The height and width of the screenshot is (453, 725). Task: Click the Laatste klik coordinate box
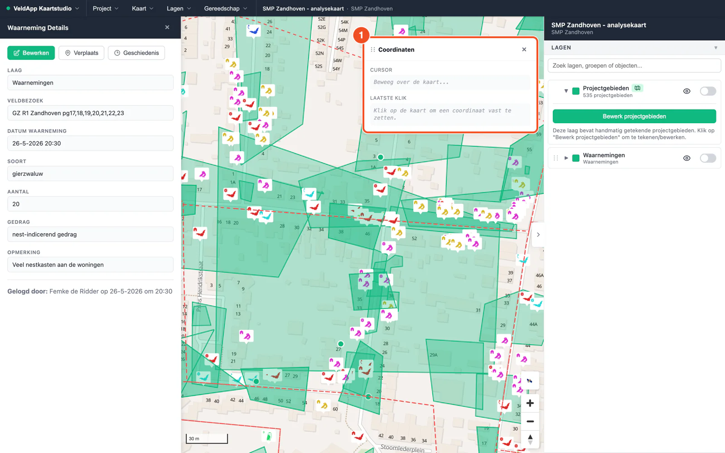pos(450,114)
